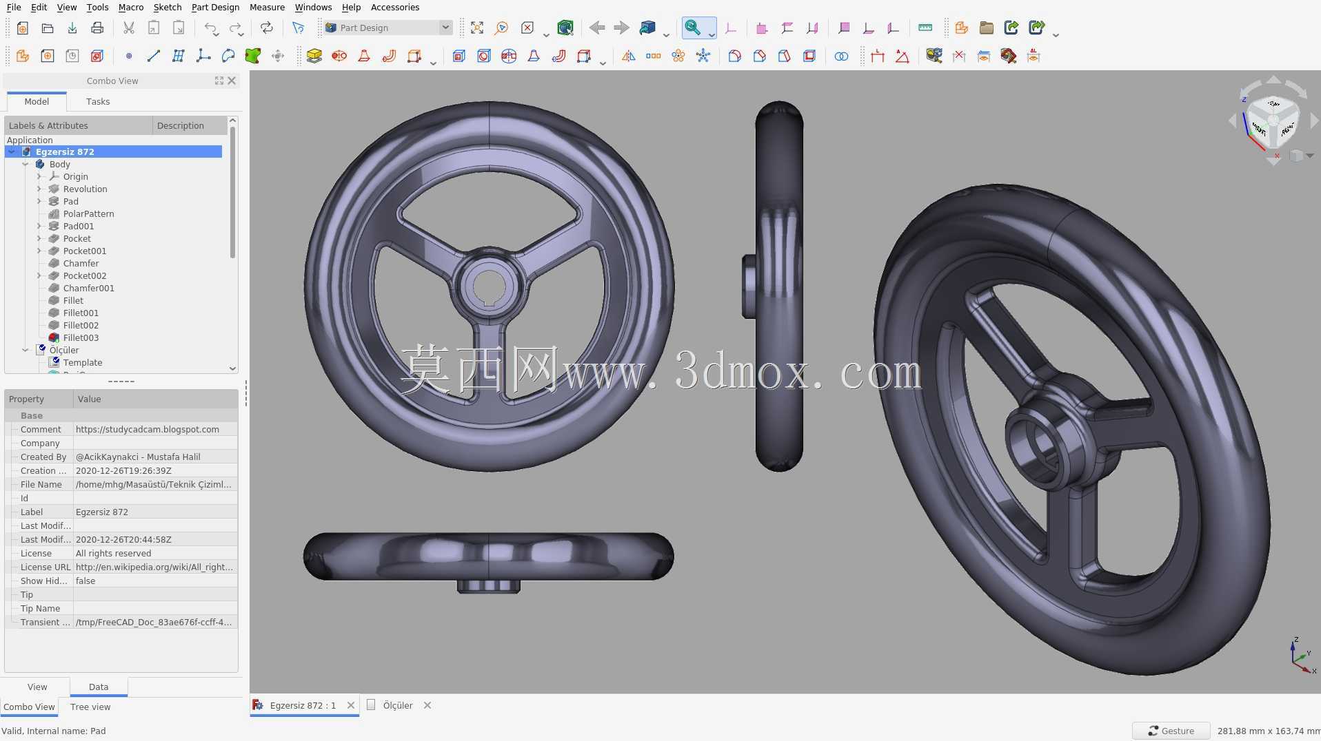Switch to the Top view icon
1321x741 pixels.
(787, 28)
